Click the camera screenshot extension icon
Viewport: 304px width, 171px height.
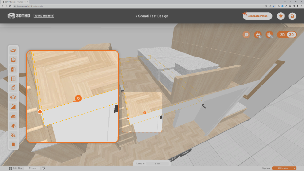(279, 6)
